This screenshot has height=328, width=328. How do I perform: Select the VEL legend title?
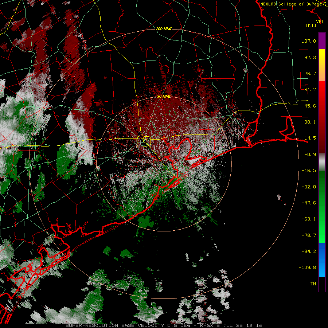(x=320, y=22)
